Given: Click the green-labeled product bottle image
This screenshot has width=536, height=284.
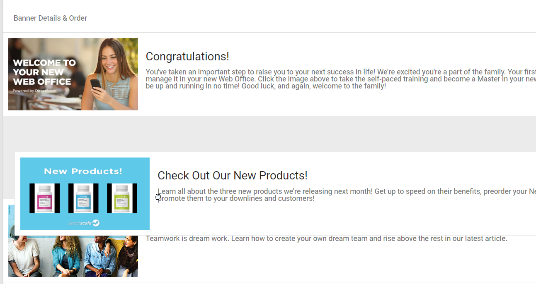Looking at the screenshot, I should click(122, 198).
